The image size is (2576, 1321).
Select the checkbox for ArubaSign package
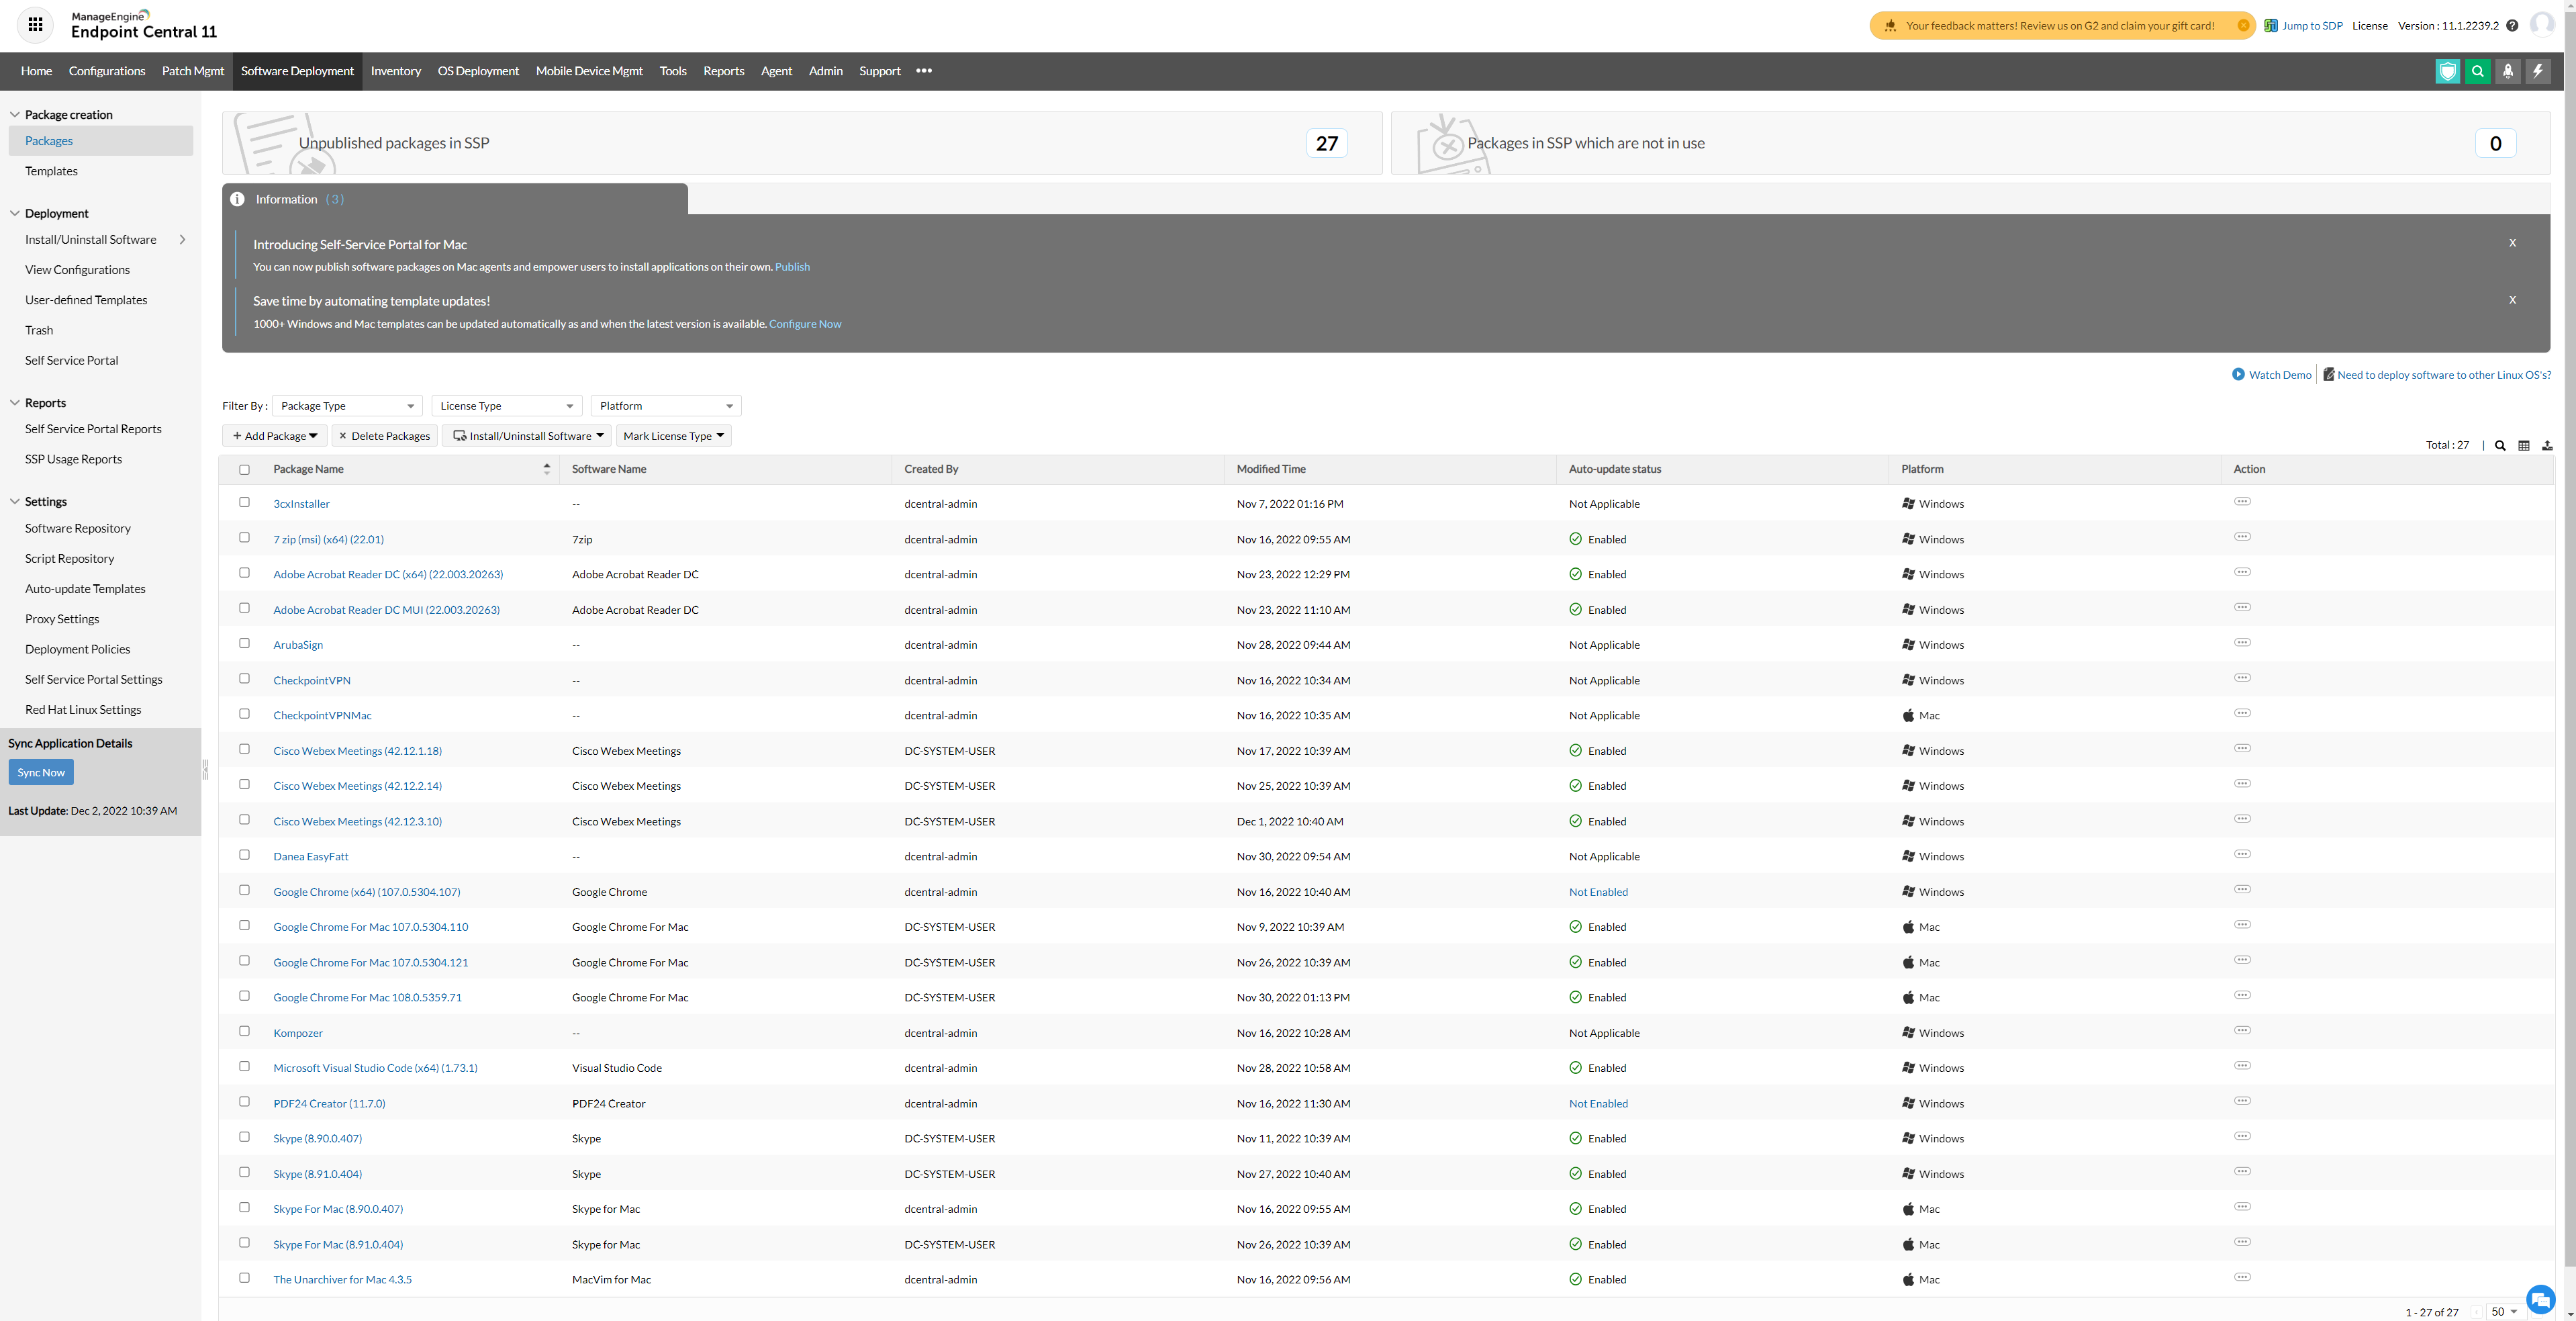point(244,643)
